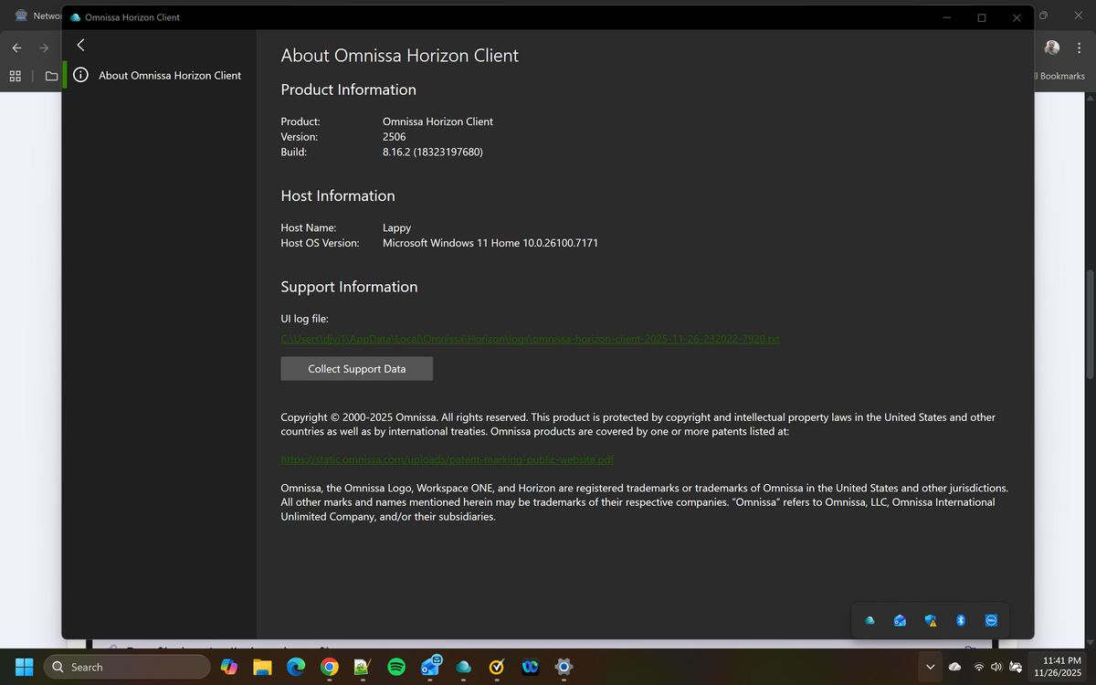This screenshot has height=685, width=1096.
Task: Click the info icon beside About Omnissa Horizon Client
Action: click(81, 75)
